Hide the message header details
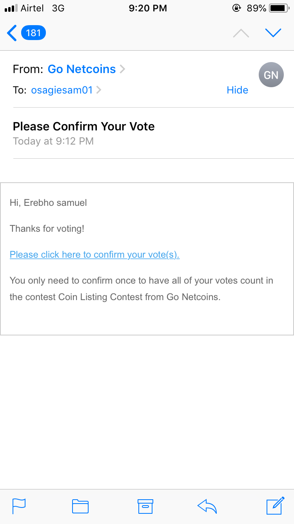The height and width of the screenshot is (524, 294). (237, 90)
